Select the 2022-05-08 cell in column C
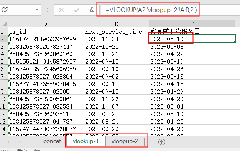The width and height of the screenshot is (240, 151). coord(192,46)
